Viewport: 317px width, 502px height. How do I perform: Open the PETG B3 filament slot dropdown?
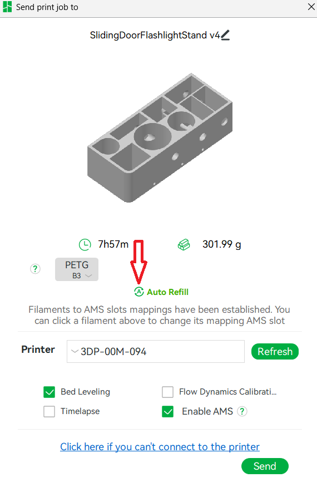pyautogui.click(x=77, y=269)
